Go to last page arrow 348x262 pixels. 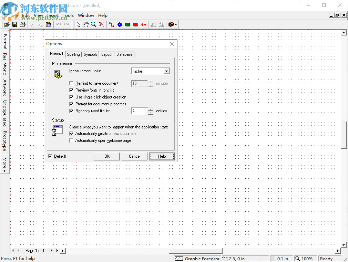click(57, 250)
